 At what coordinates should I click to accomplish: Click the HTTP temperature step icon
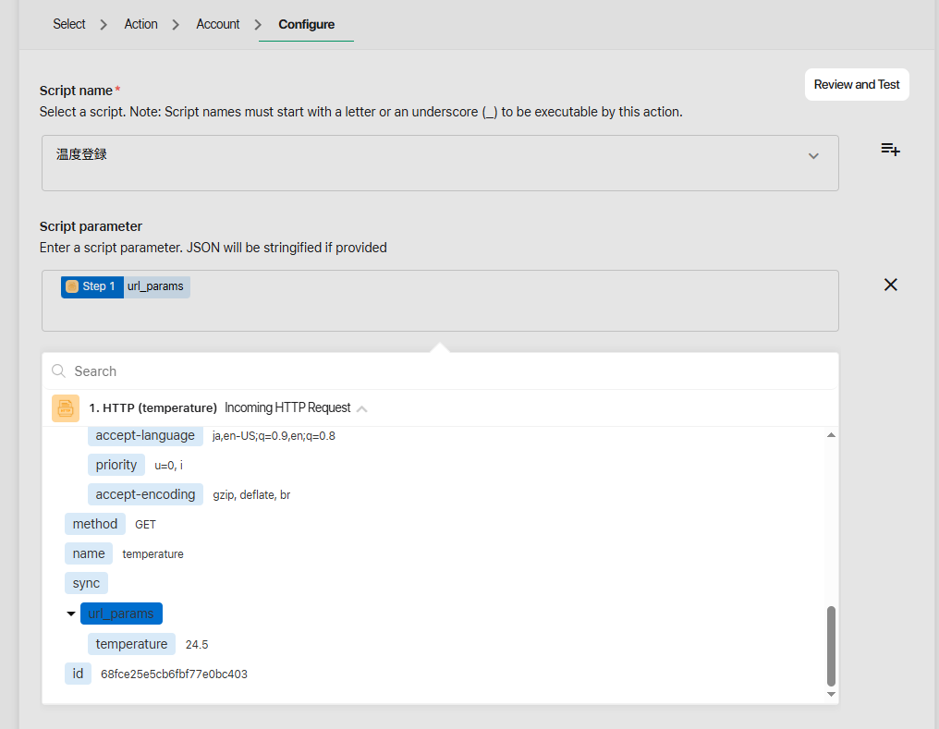coord(65,407)
